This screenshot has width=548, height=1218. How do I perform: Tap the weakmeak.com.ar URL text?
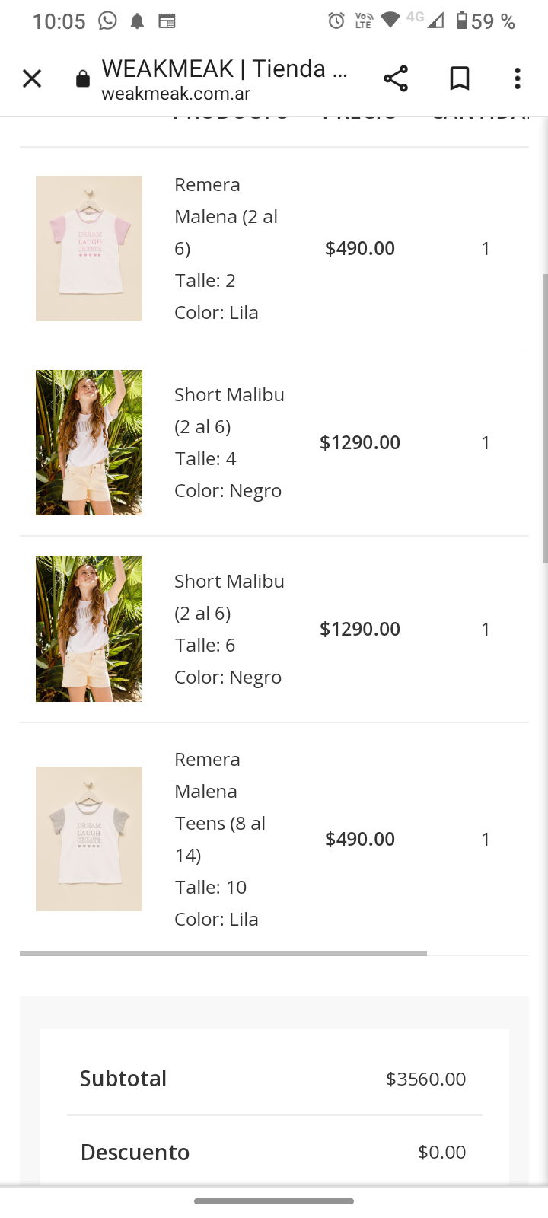176,94
